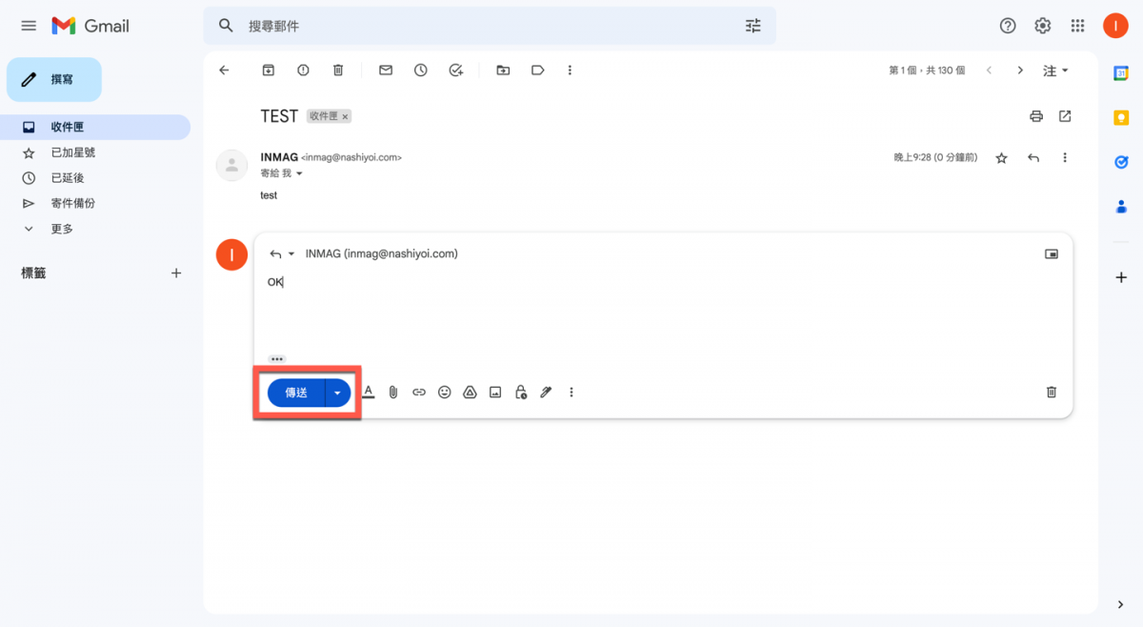Screen dimensions: 1143x627
Task: Go back to inbox arrow
Action: coord(224,71)
